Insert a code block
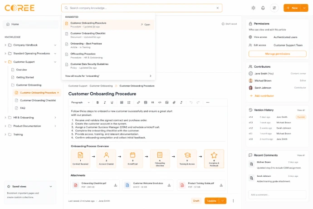This screenshot has height=209, width=313. coord(160,102)
